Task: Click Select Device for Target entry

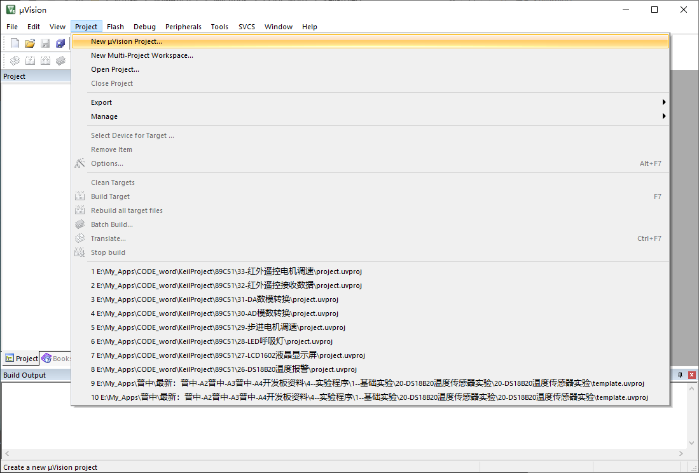Action: coord(370,135)
